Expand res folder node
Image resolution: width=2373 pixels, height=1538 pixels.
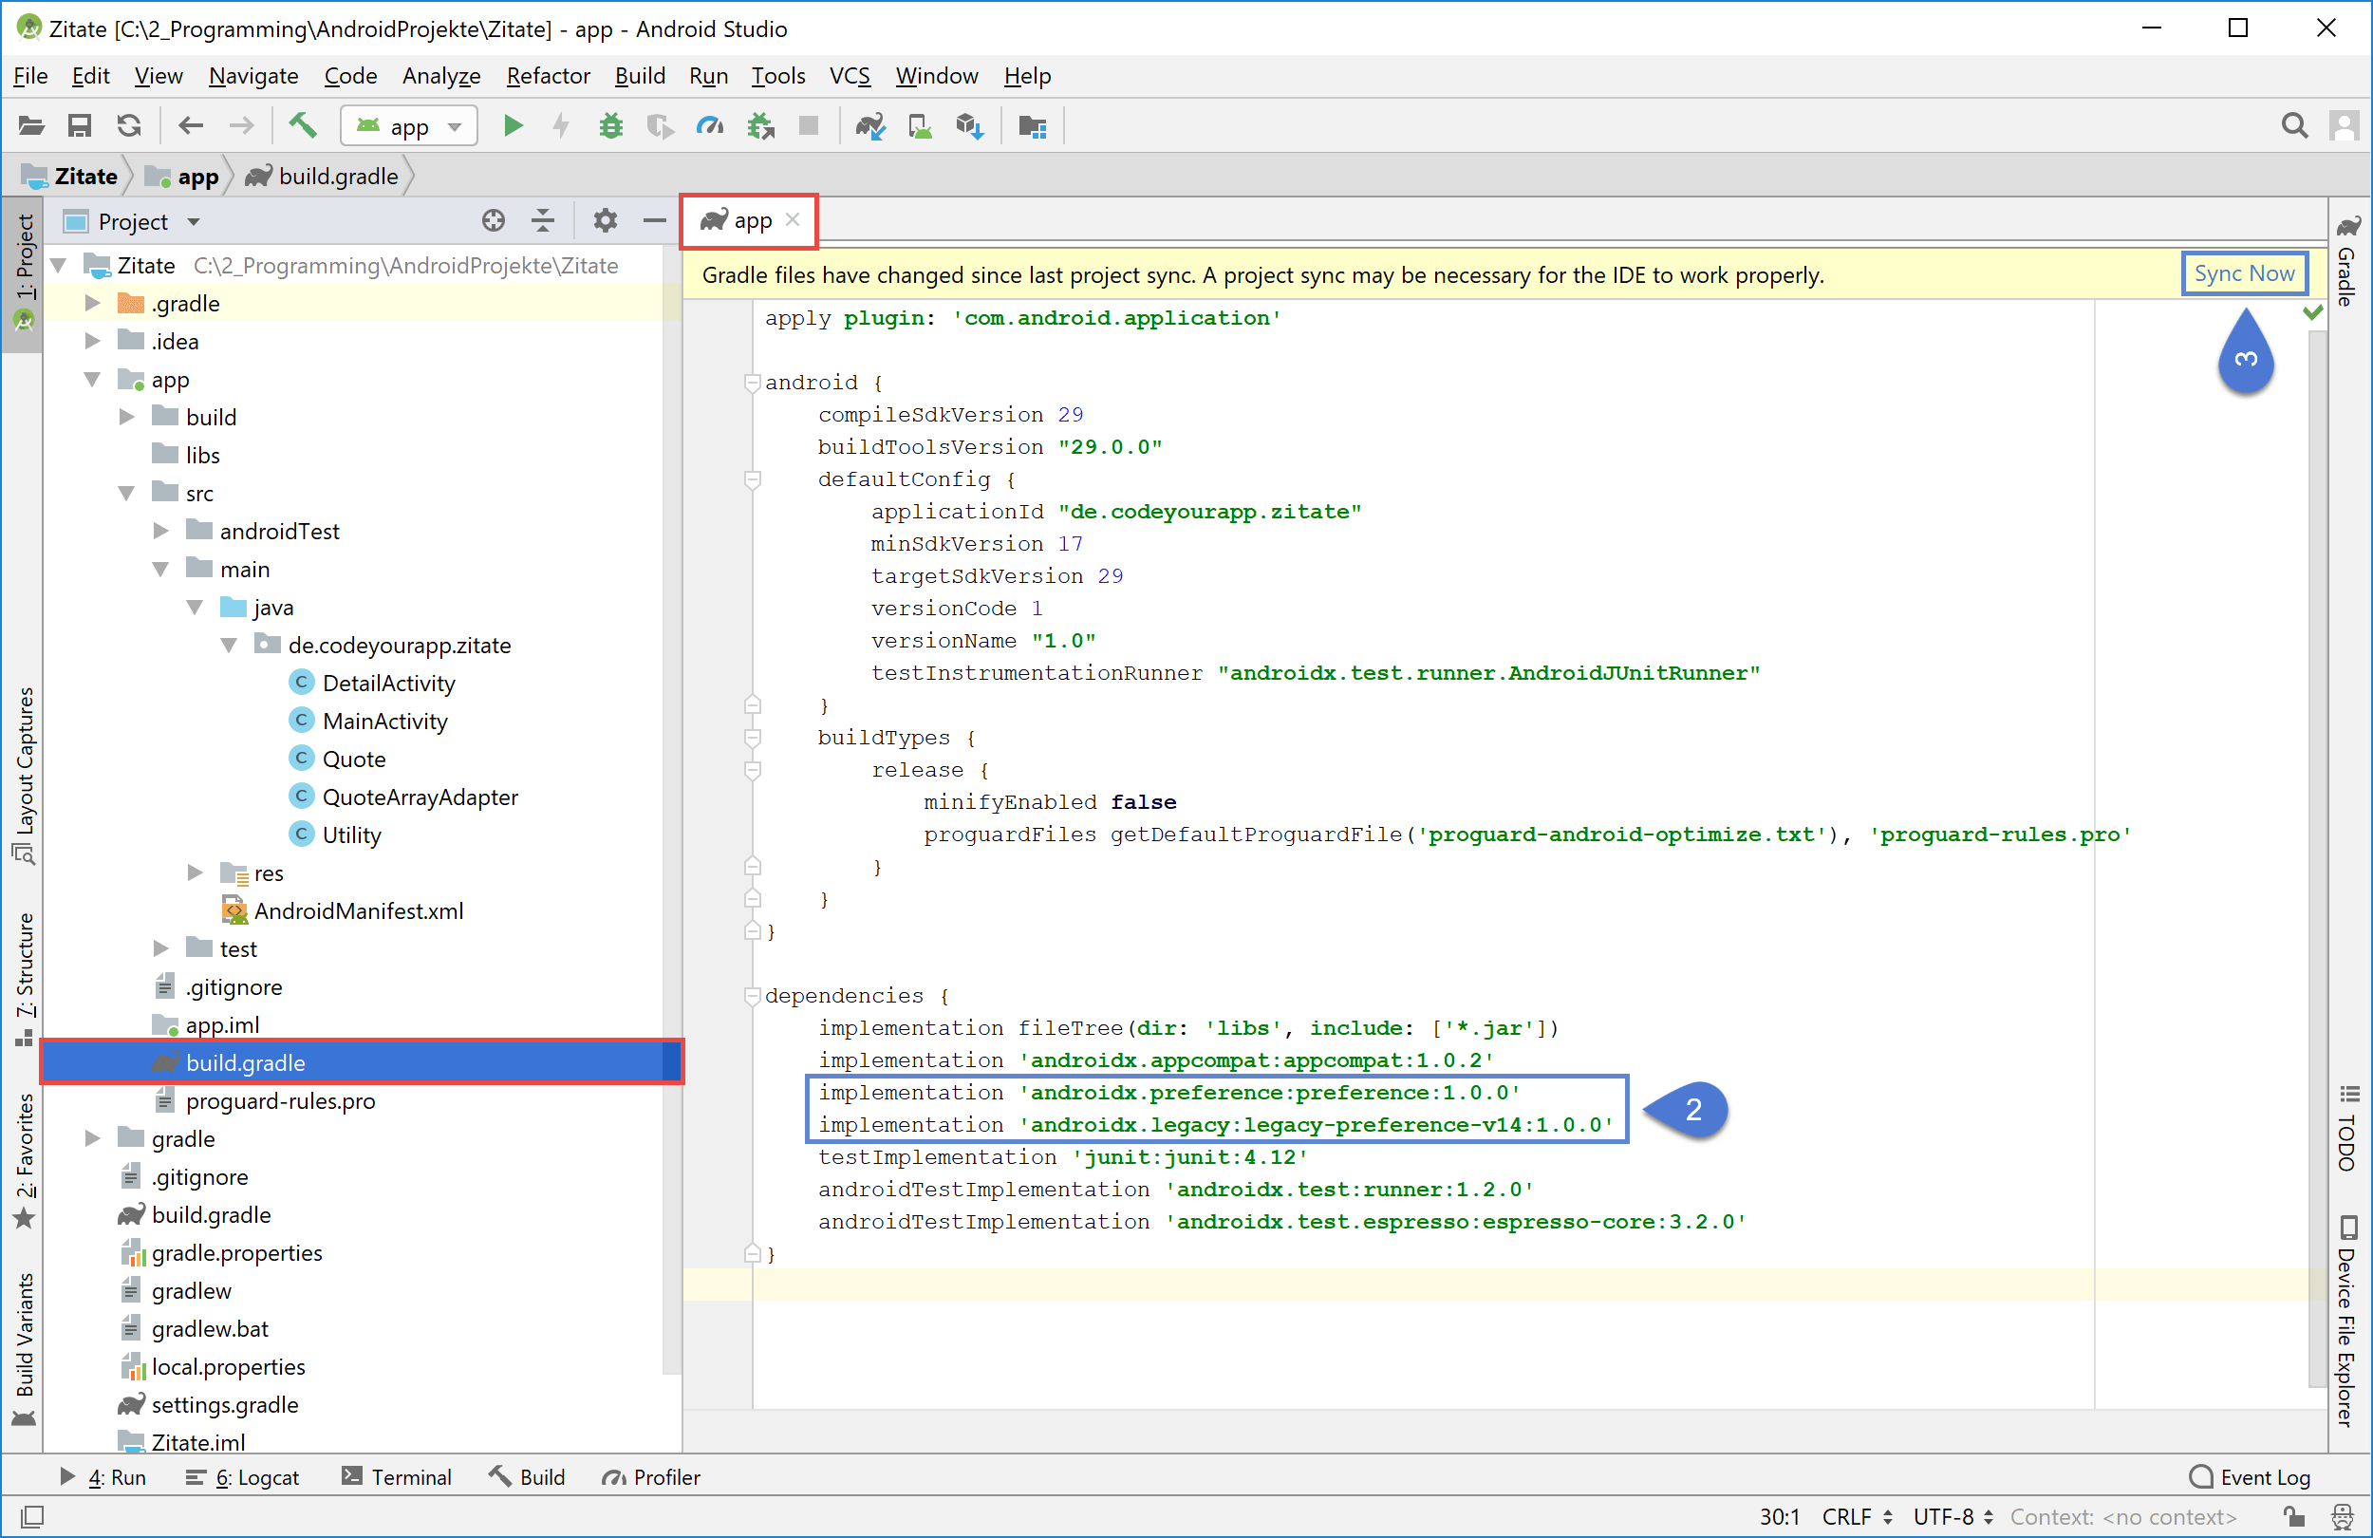click(x=195, y=872)
